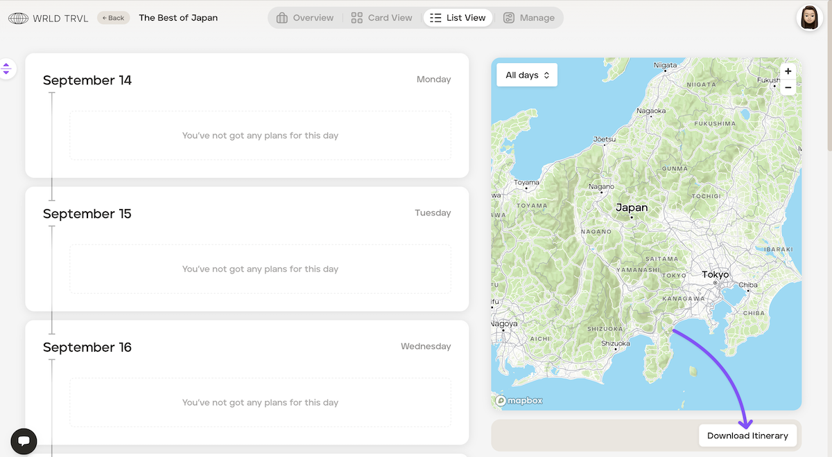Click the September 16 heading

pos(87,348)
